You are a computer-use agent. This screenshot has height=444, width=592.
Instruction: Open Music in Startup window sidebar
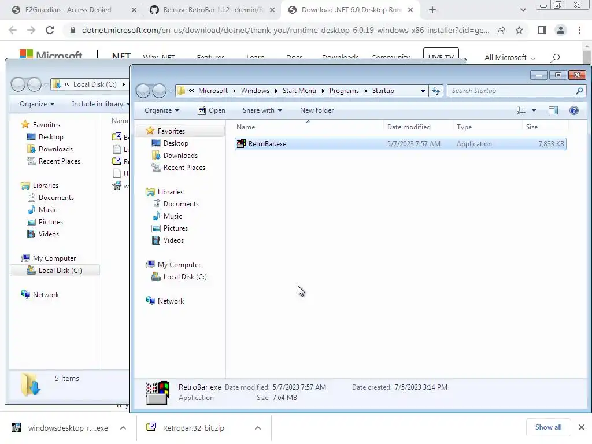pos(172,216)
